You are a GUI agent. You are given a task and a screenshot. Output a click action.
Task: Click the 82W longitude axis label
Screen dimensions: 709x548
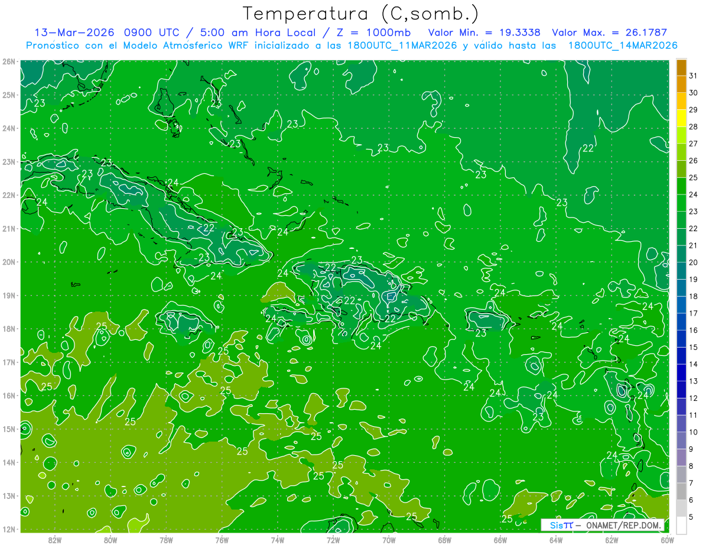pyautogui.click(x=55, y=539)
